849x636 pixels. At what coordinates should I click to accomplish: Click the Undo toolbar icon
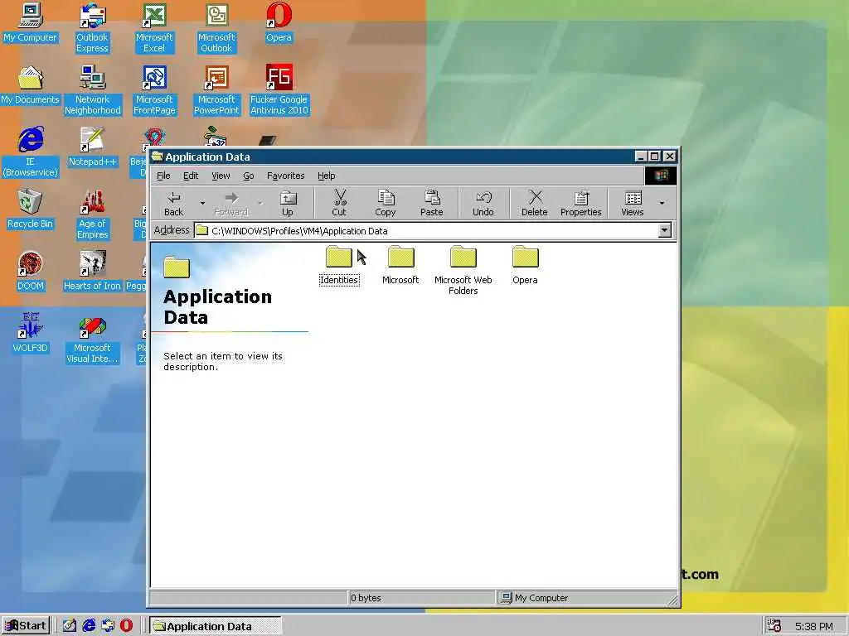tap(483, 204)
